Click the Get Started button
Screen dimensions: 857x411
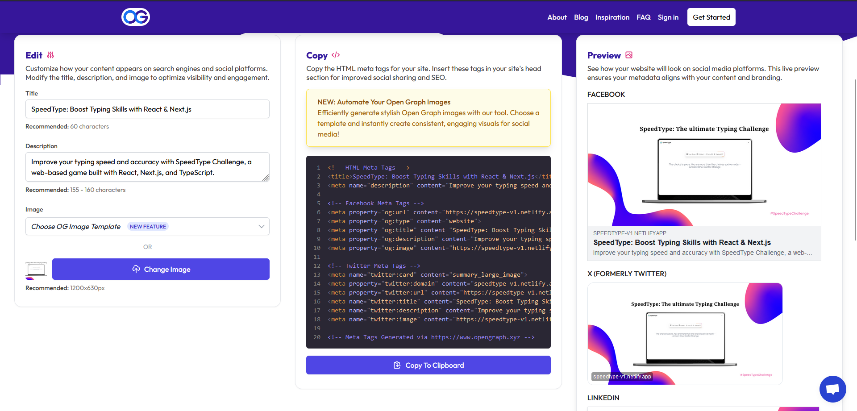click(x=711, y=17)
